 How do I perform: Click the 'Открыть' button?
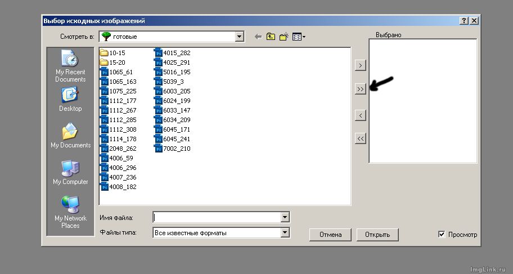377,235
